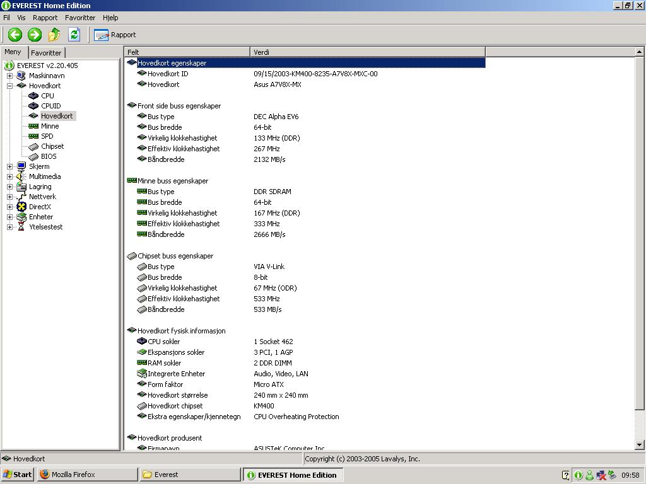Select the Ekspansjons sokler row
The height and width of the screenshot is (484, 646).
305,352
